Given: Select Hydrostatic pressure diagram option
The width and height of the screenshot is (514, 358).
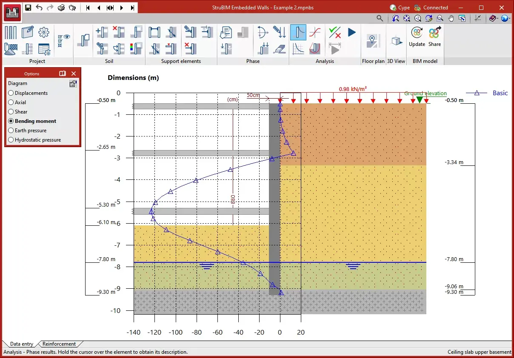Looking at the screenshot, I should [34, 140].
